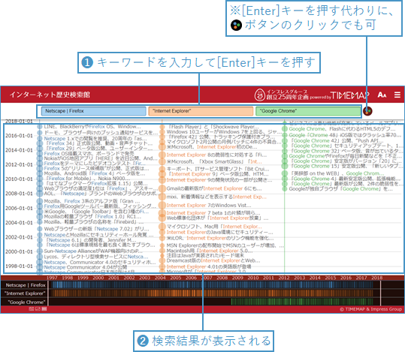The image size is (405, 352).
Task: Click the 2010-01-01 date axis label
Action: point(19,179)
